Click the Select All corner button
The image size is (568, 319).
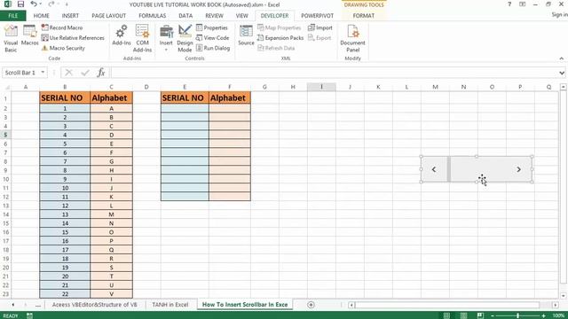coord(6,87)
